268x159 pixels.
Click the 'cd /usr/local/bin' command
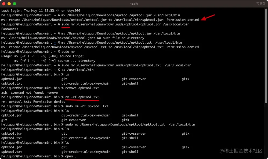[x=78, y=70]
